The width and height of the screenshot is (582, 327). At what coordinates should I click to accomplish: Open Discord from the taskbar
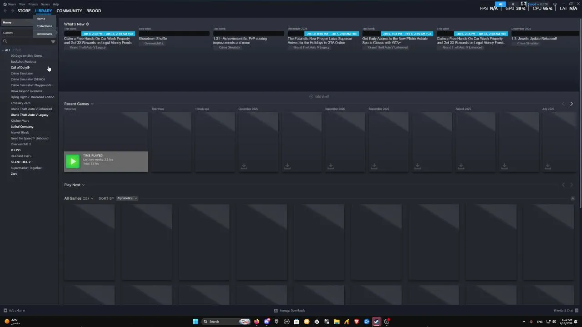click(267, 322)
